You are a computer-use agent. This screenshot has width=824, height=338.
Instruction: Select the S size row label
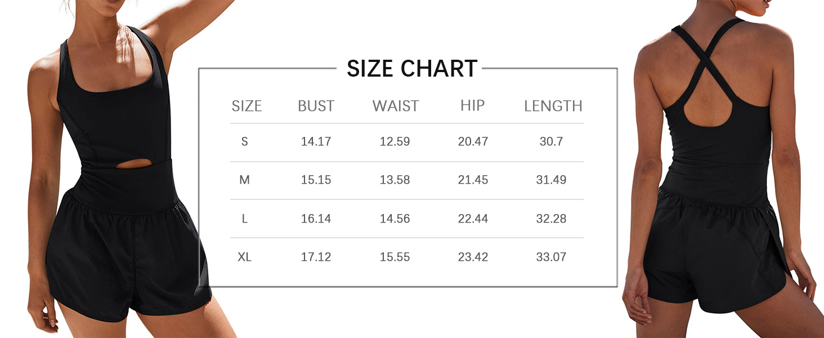tap(244, 142)
